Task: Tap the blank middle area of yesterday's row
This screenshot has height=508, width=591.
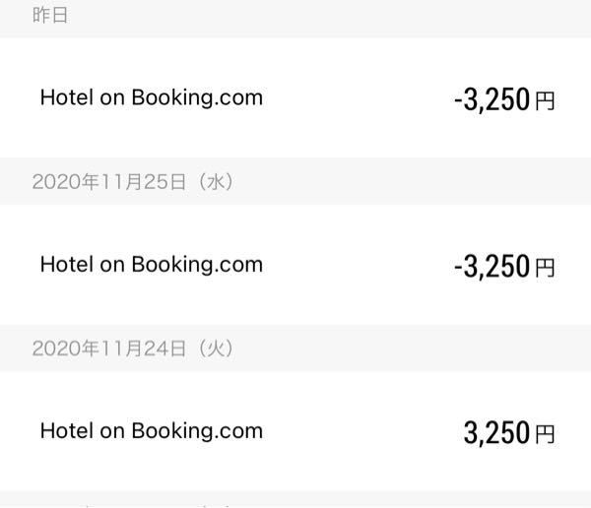Action: pyautogui.click(x=355, y=98)
